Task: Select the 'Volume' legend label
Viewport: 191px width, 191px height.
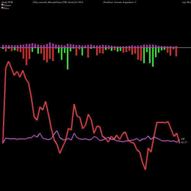Action: click(7, 5)
